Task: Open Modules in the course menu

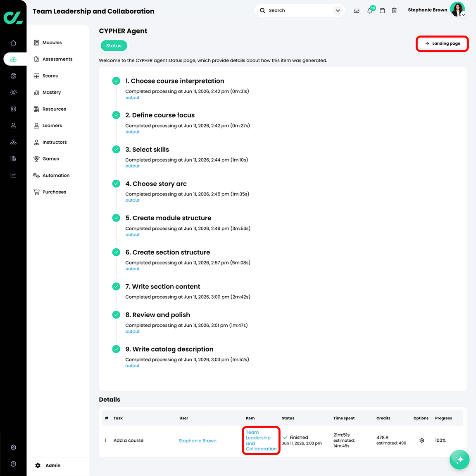Action: (52, 43)
